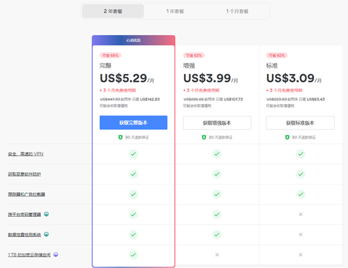Click the US$142.83 two-year total
The image size is (348, 268).
(150, 99)
